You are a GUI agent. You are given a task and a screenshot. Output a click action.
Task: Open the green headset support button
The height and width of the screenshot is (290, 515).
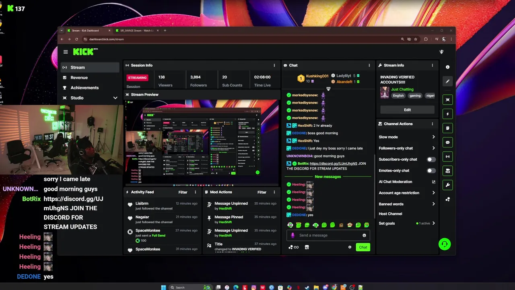tap(445, 244)
